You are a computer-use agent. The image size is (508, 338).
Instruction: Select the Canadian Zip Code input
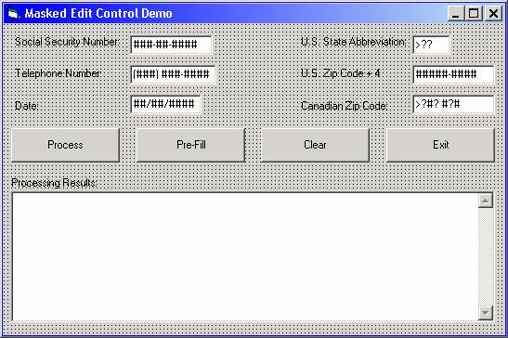pos(453,104)
